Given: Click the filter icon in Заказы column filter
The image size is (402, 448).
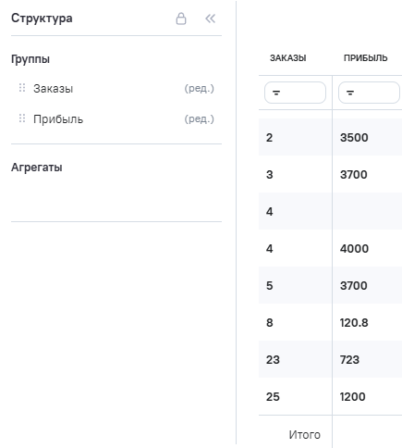Looking at the screenshot, I should click(x=276, y=93).
